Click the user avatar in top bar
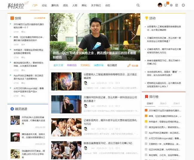This screenshot has width=194, height=160. click(160, 5)
